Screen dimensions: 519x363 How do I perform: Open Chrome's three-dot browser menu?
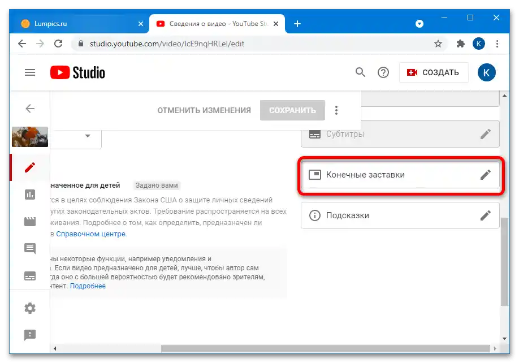(497, 44)
